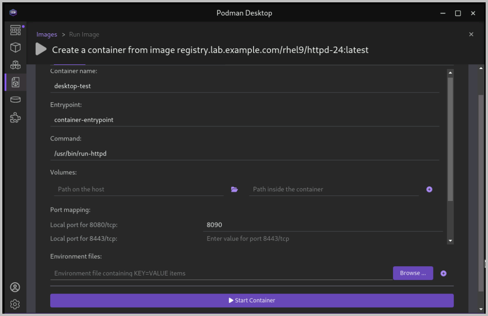The width and height of the screenshot is (488, 316).
Task: Click the Entrypoint input field
Action: pos(244,120)
